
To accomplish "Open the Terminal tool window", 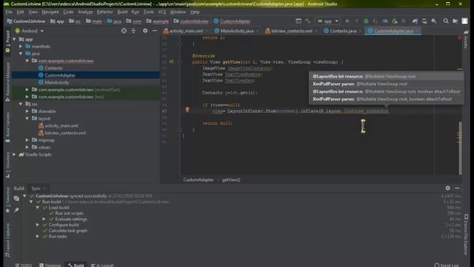I will (50, 265).
